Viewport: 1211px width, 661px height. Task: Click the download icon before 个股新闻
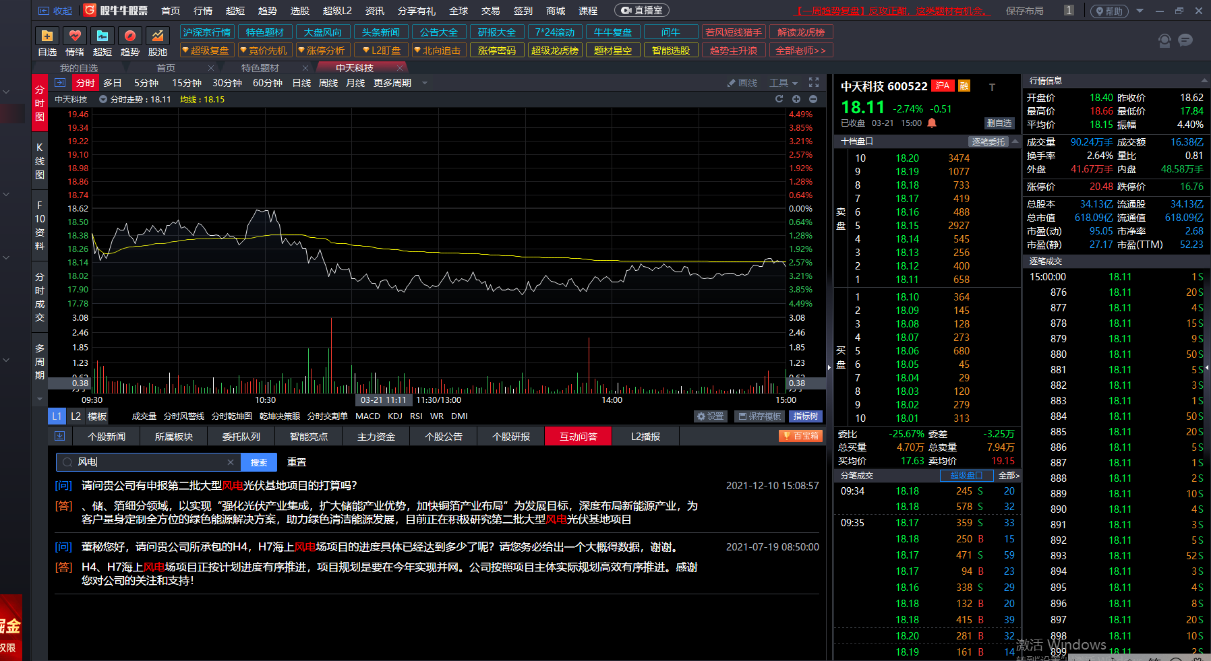(59, 436)
